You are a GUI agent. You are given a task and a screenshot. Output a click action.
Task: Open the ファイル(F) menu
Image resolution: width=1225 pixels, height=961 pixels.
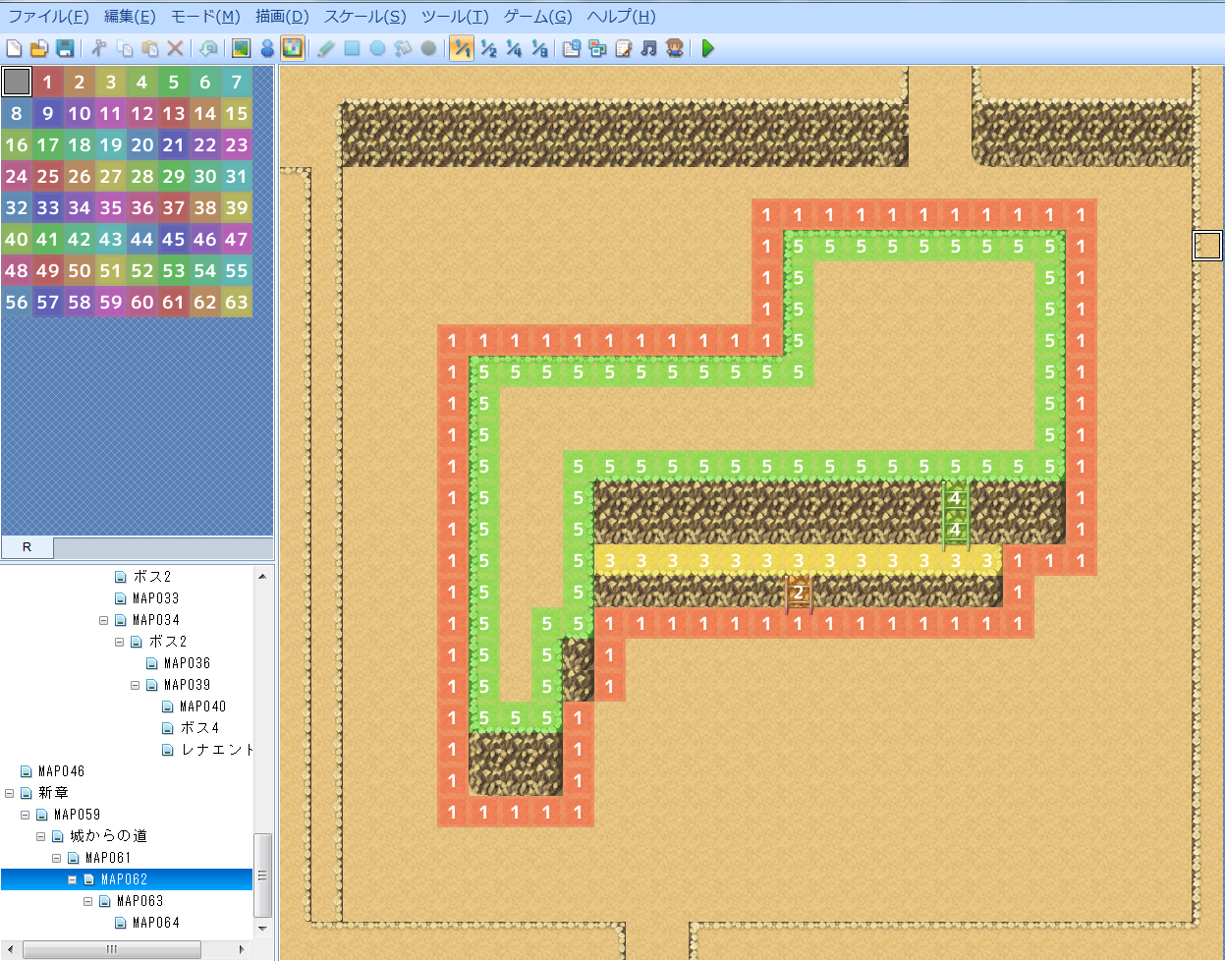point(49,17)
